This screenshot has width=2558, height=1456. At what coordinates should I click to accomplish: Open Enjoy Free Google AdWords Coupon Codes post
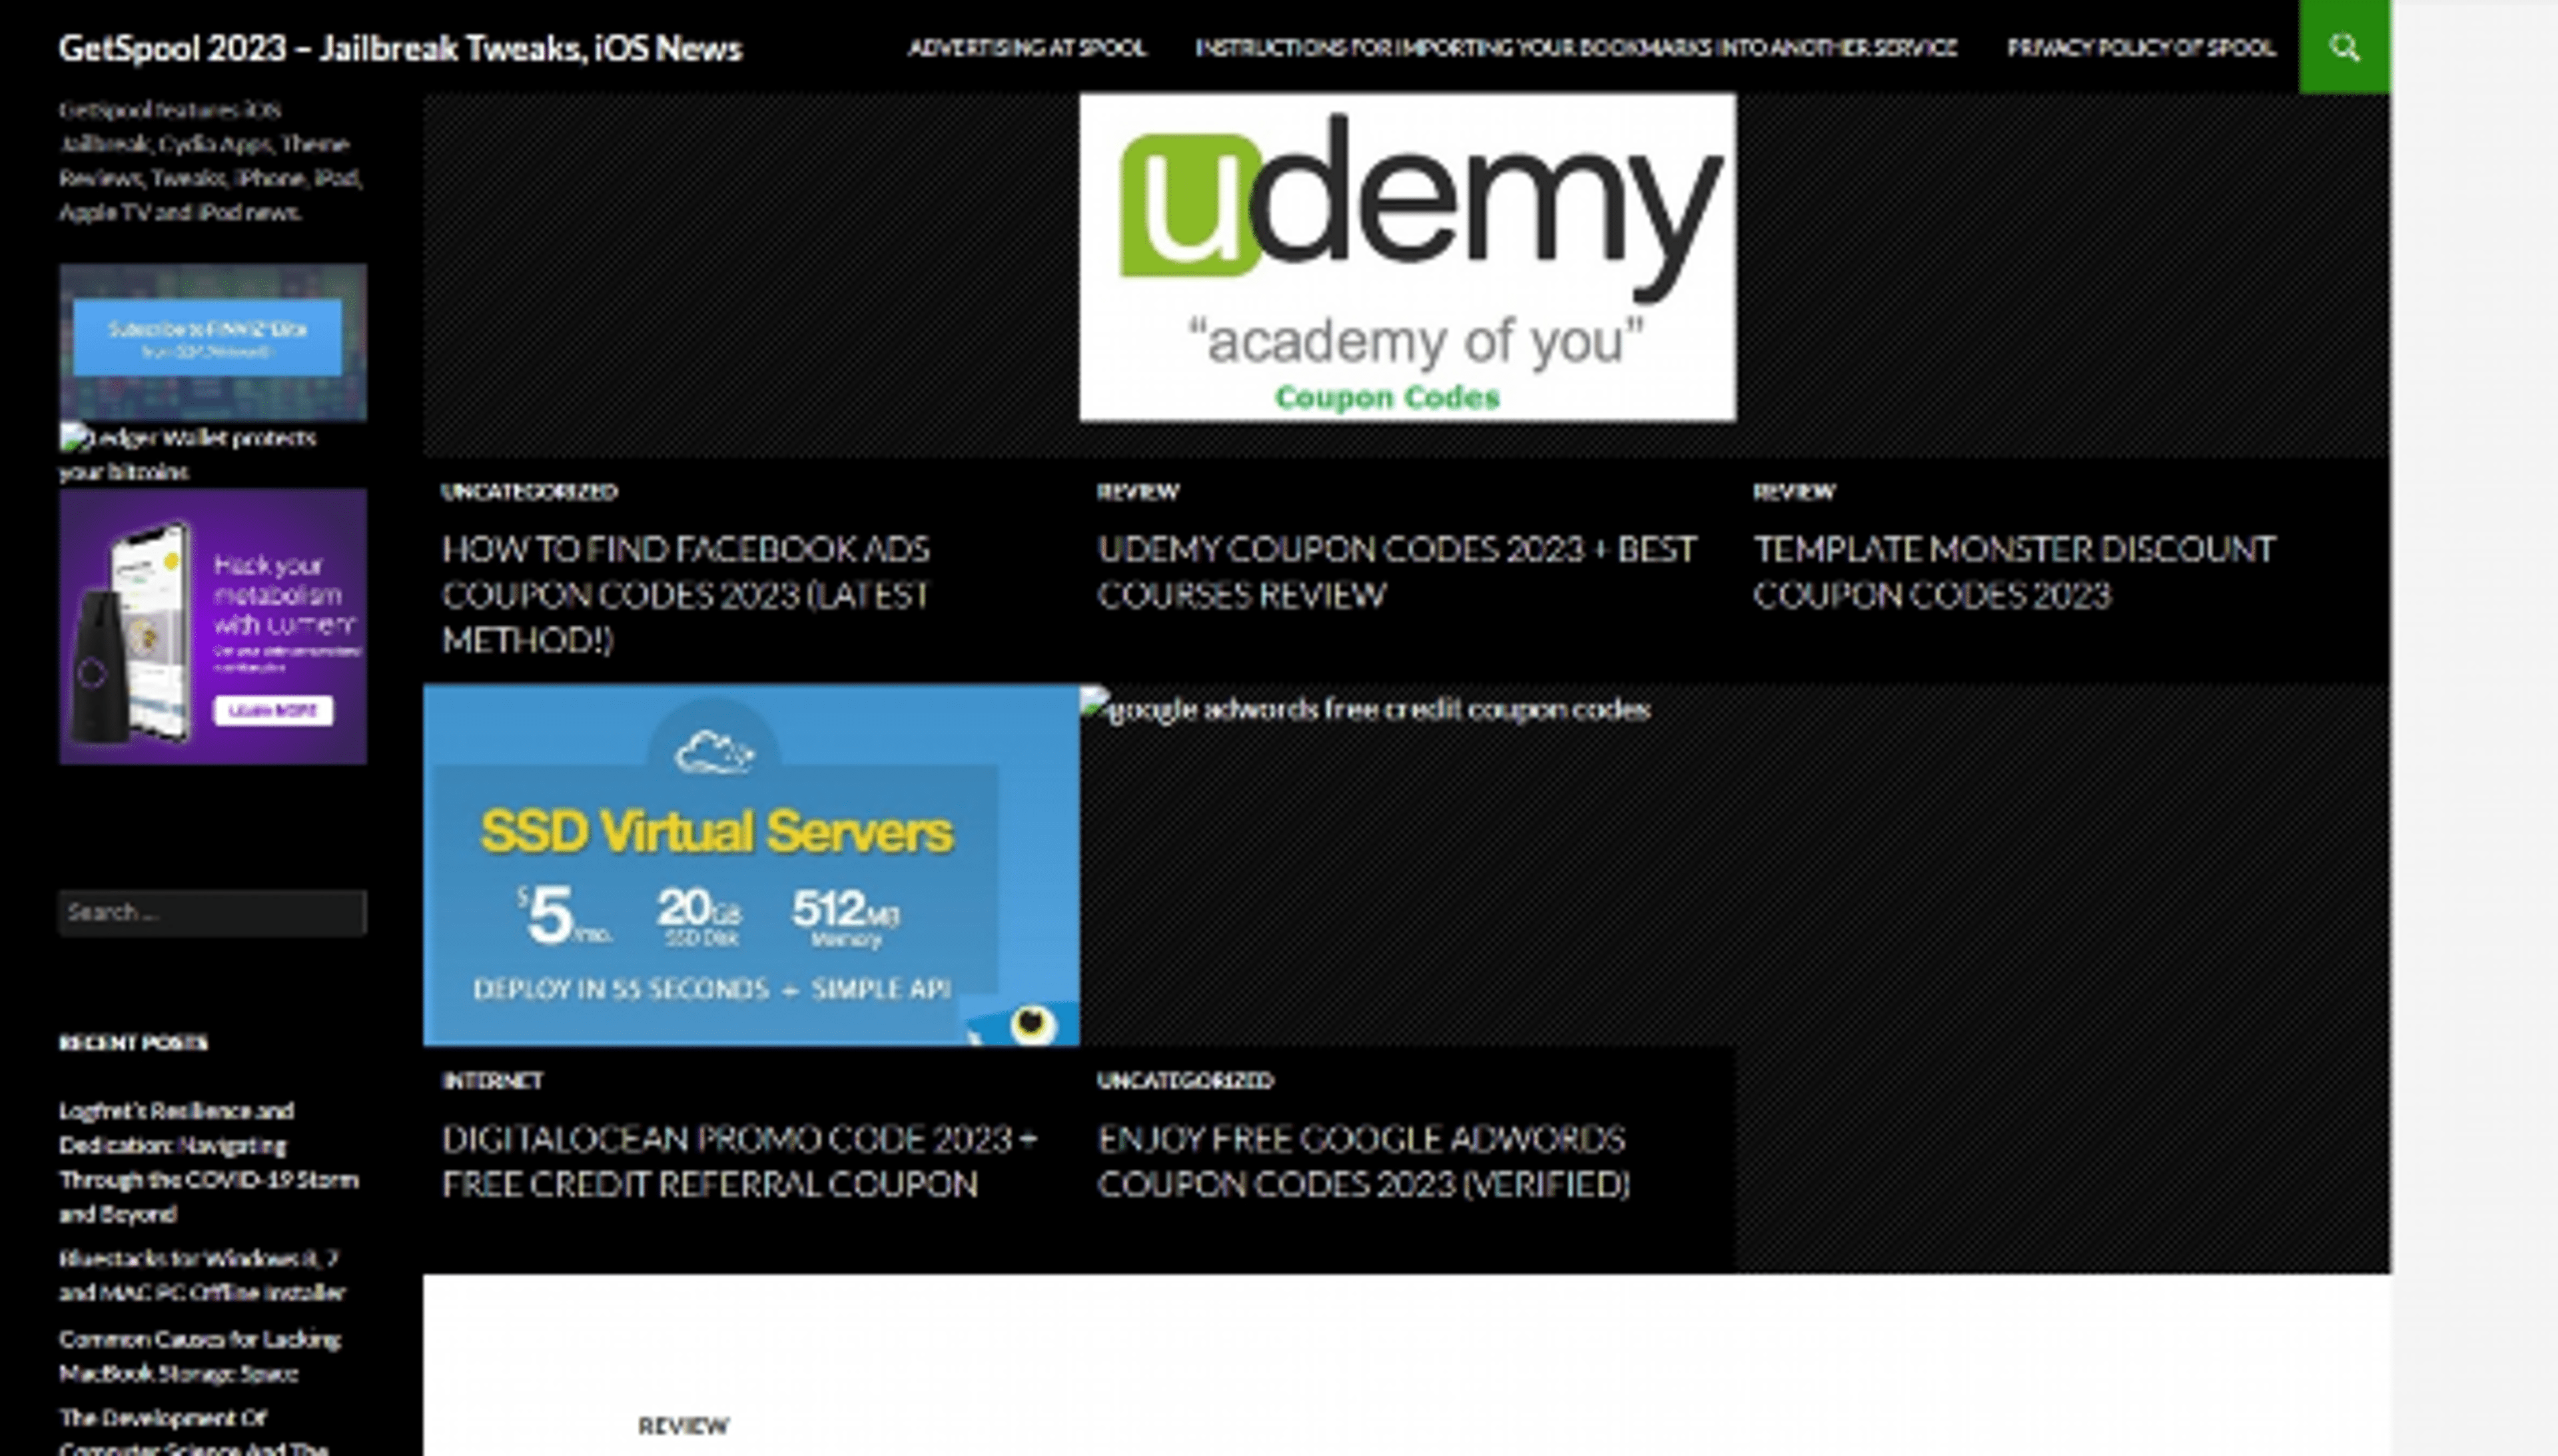click(x=1363, y=1161)
